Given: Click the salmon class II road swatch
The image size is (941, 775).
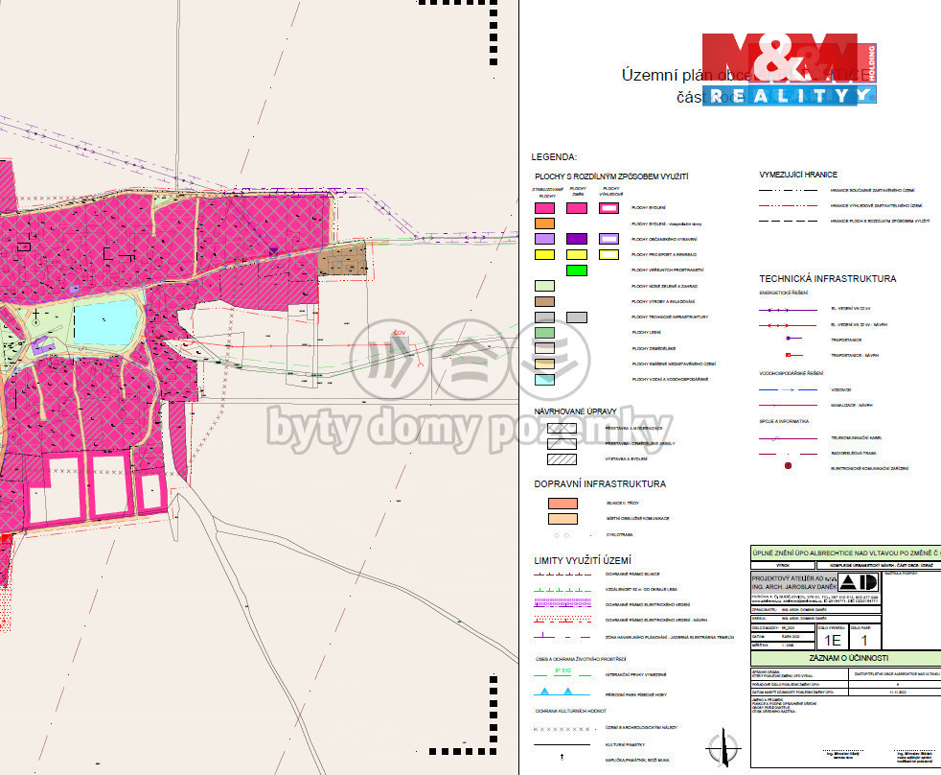Looking at the screenshot, I should pyautogui.click(x=561, y=503).
